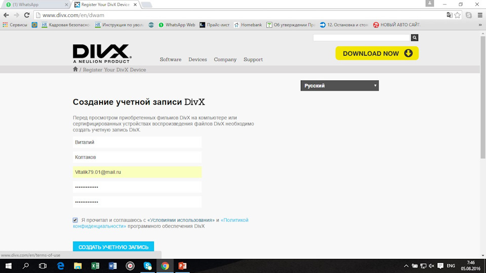This screenshot has height=273, width=486.
Task: Open the Windows Start menu
Action: (x=9, y=266)
